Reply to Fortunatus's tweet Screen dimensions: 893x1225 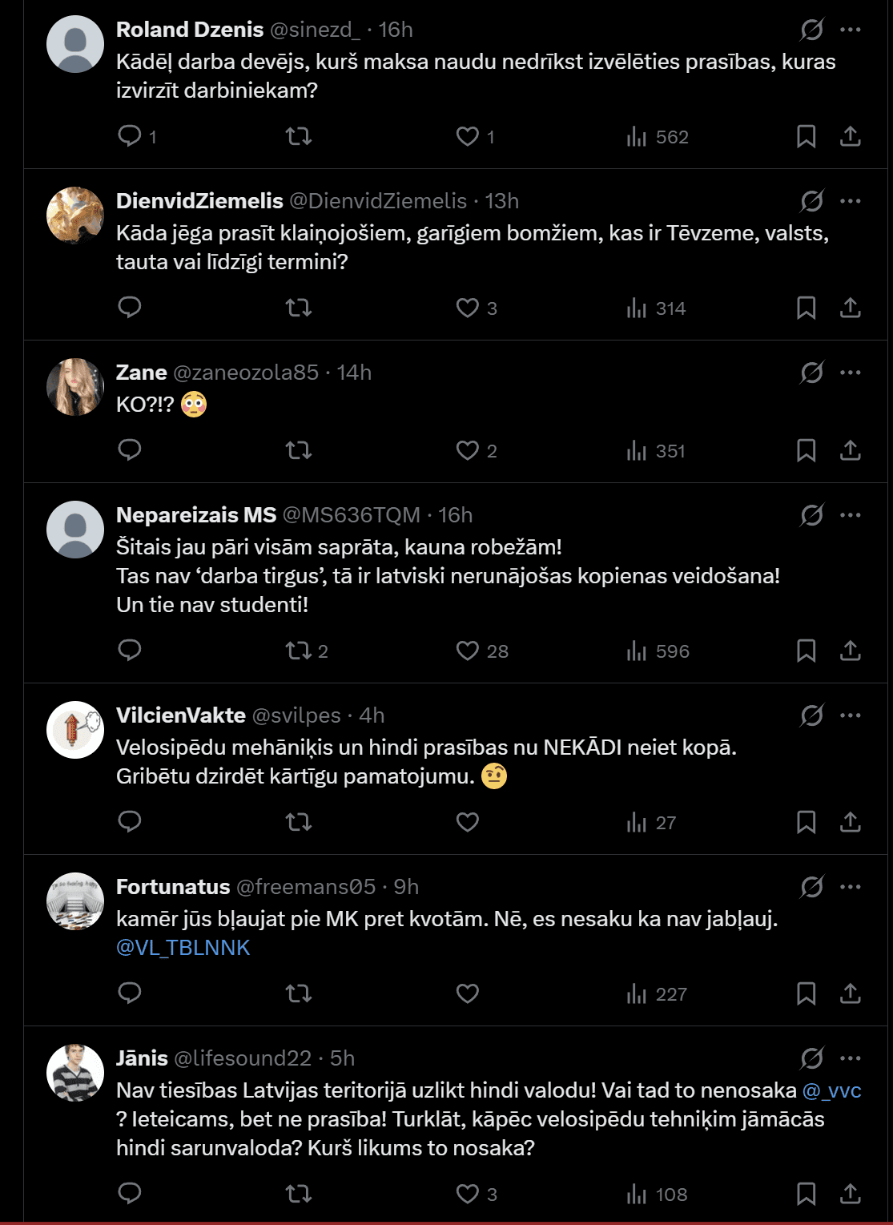click(130, 993)
